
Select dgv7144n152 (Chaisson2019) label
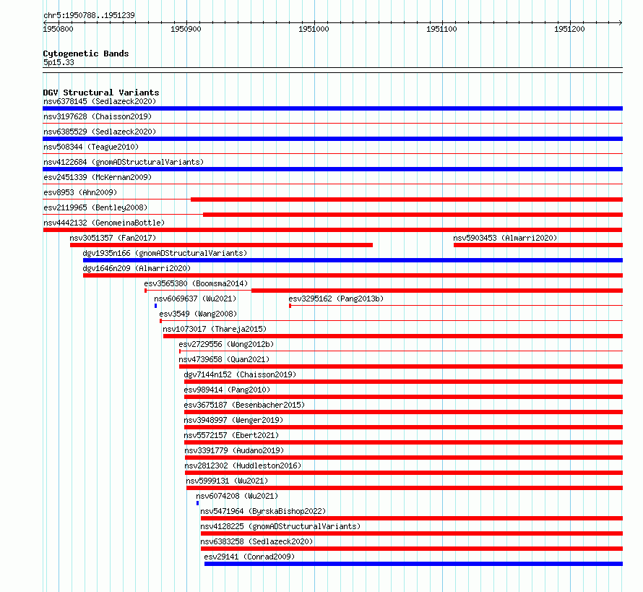point(240,374)
